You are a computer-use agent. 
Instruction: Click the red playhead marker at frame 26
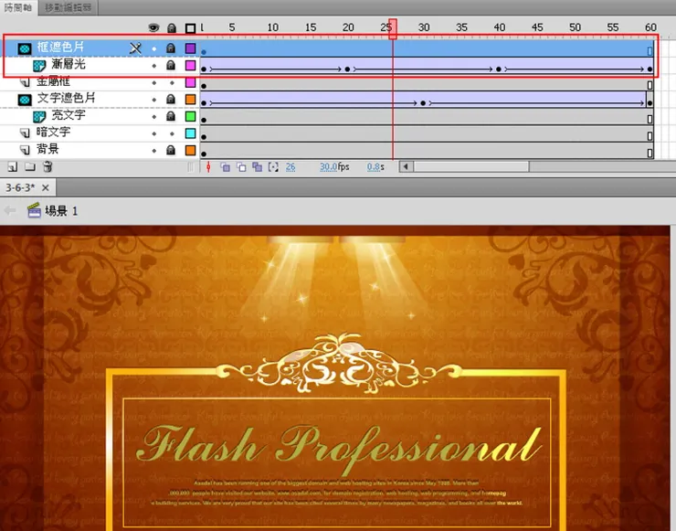[393, 28]
